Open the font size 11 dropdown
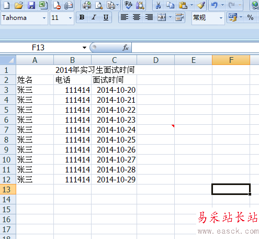The height and width of the screenshot is (239, 259). [70, 18]
